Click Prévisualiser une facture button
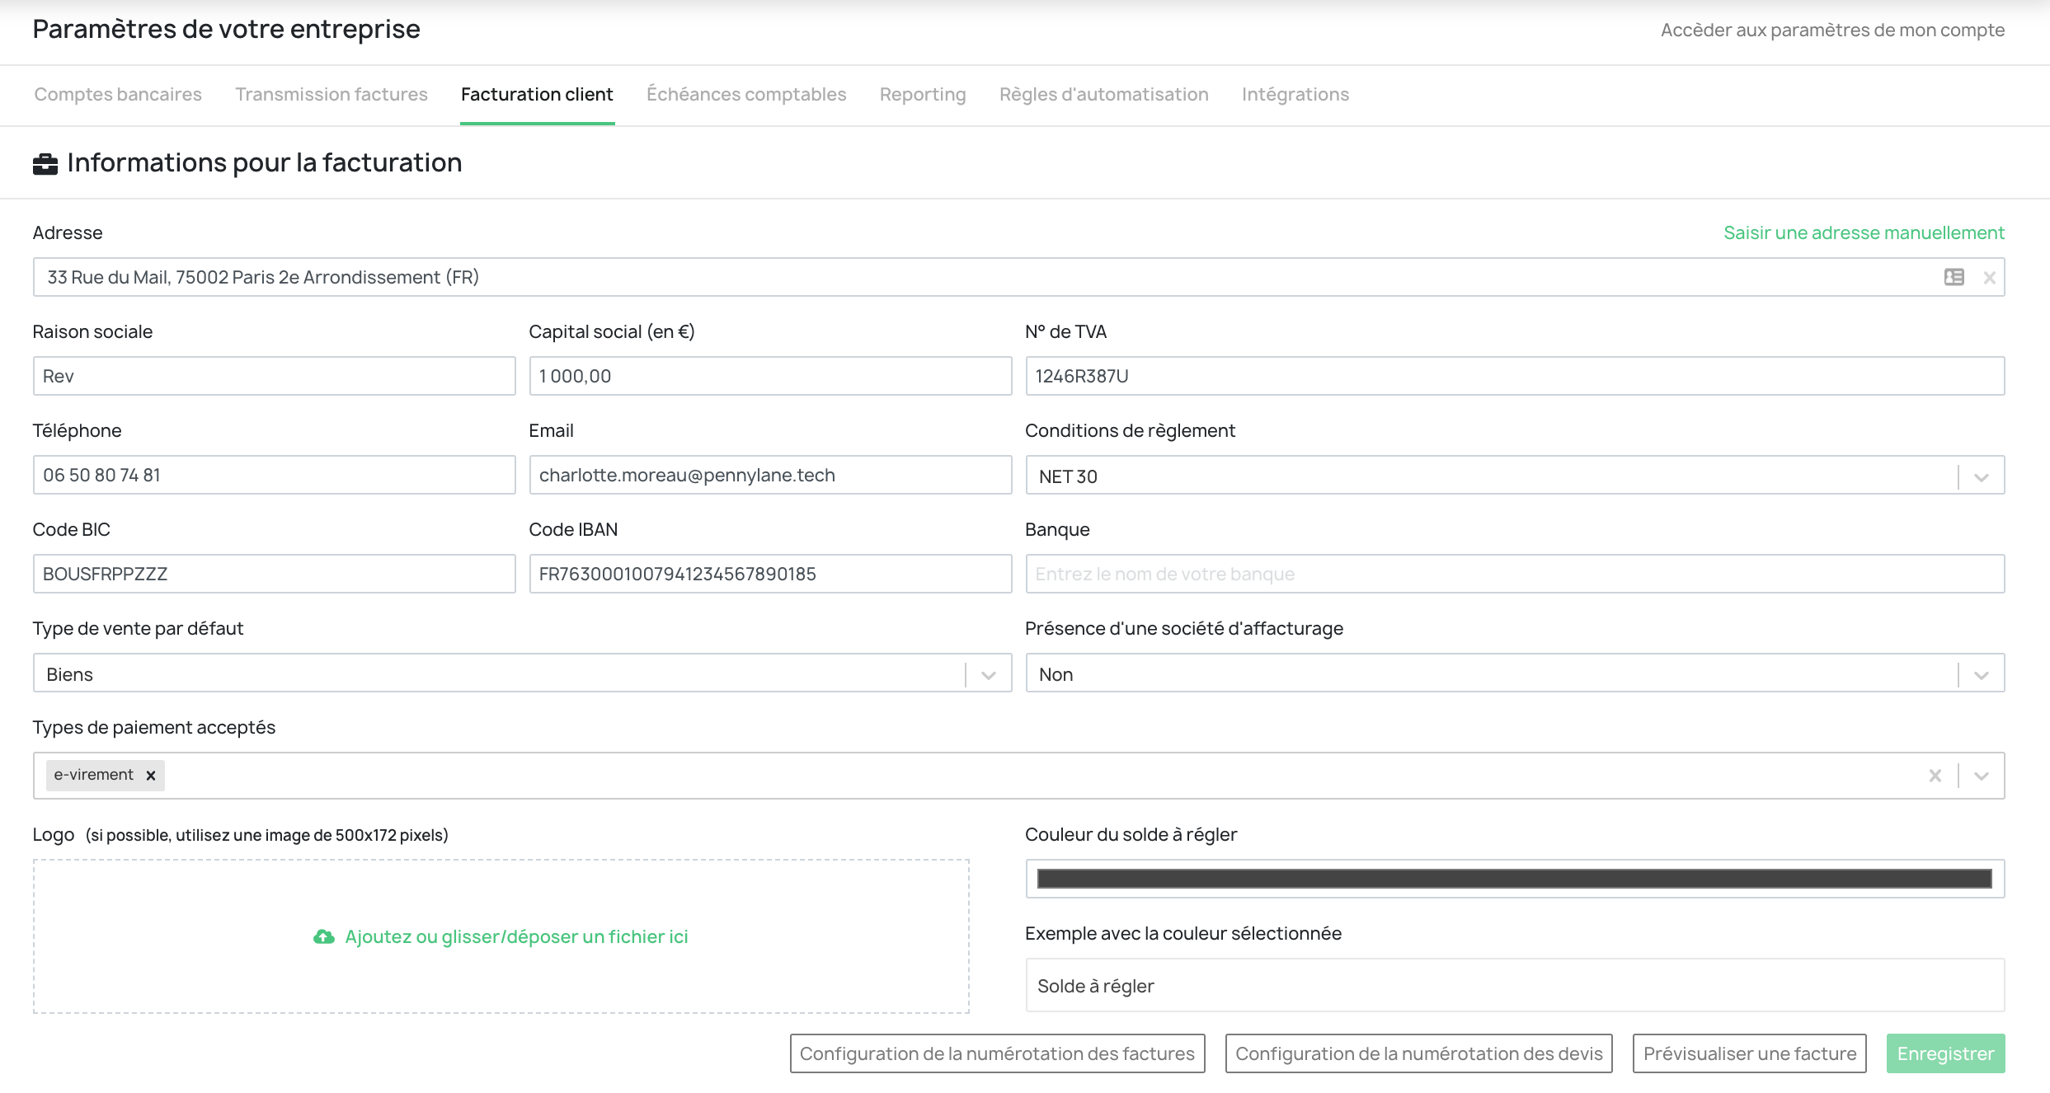This screenshot has width=2050, height=1093. 1749,1053
